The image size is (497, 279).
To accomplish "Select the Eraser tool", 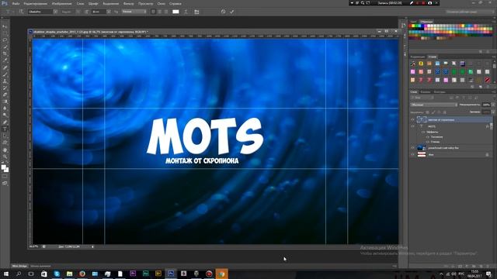I will pyautogui.click(x=5, y=95).
